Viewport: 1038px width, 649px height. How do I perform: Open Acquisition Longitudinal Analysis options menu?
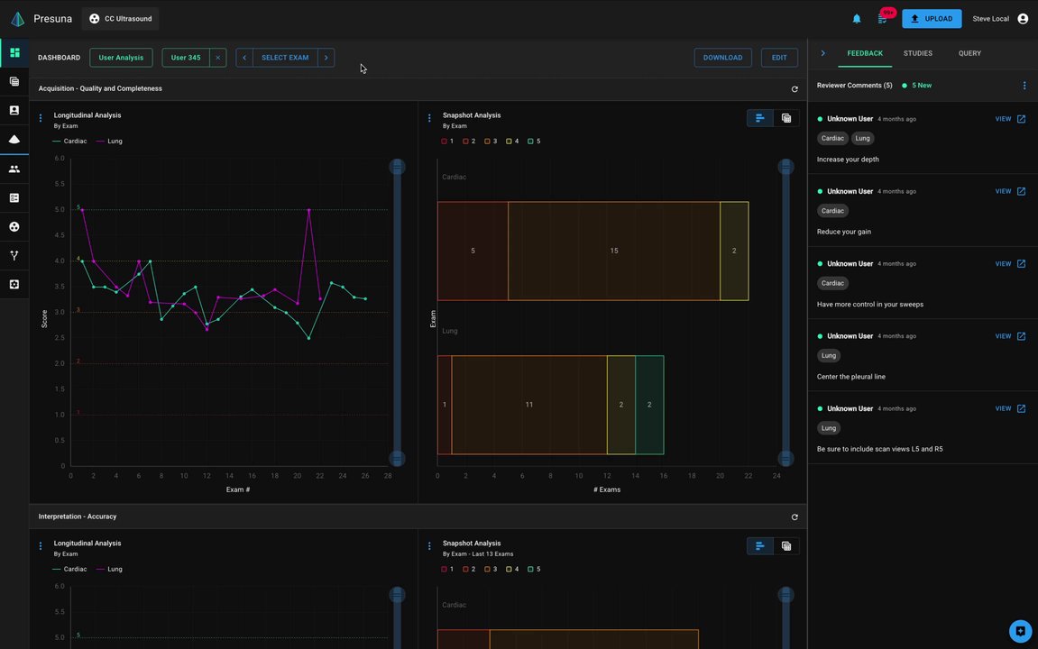click(41, 118)
